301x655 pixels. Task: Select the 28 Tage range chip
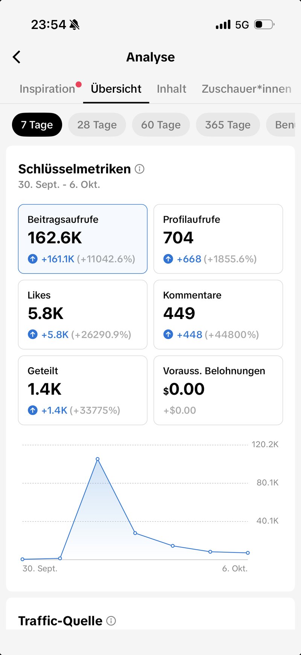[x=97, y=125]
